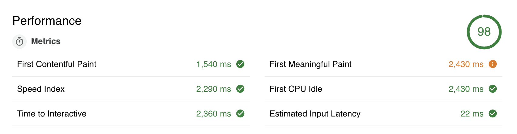This screenshot has height=134, width=517.
Task: Click the orange info icon for First Meaningful Paint
Action: (x=493, y=64)
